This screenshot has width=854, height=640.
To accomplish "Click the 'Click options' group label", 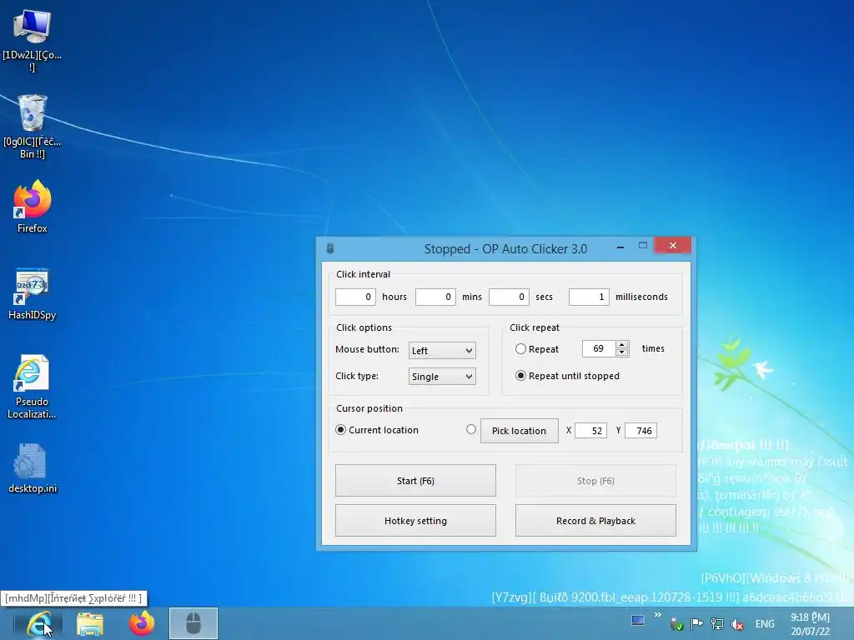I will click(364, 327).
